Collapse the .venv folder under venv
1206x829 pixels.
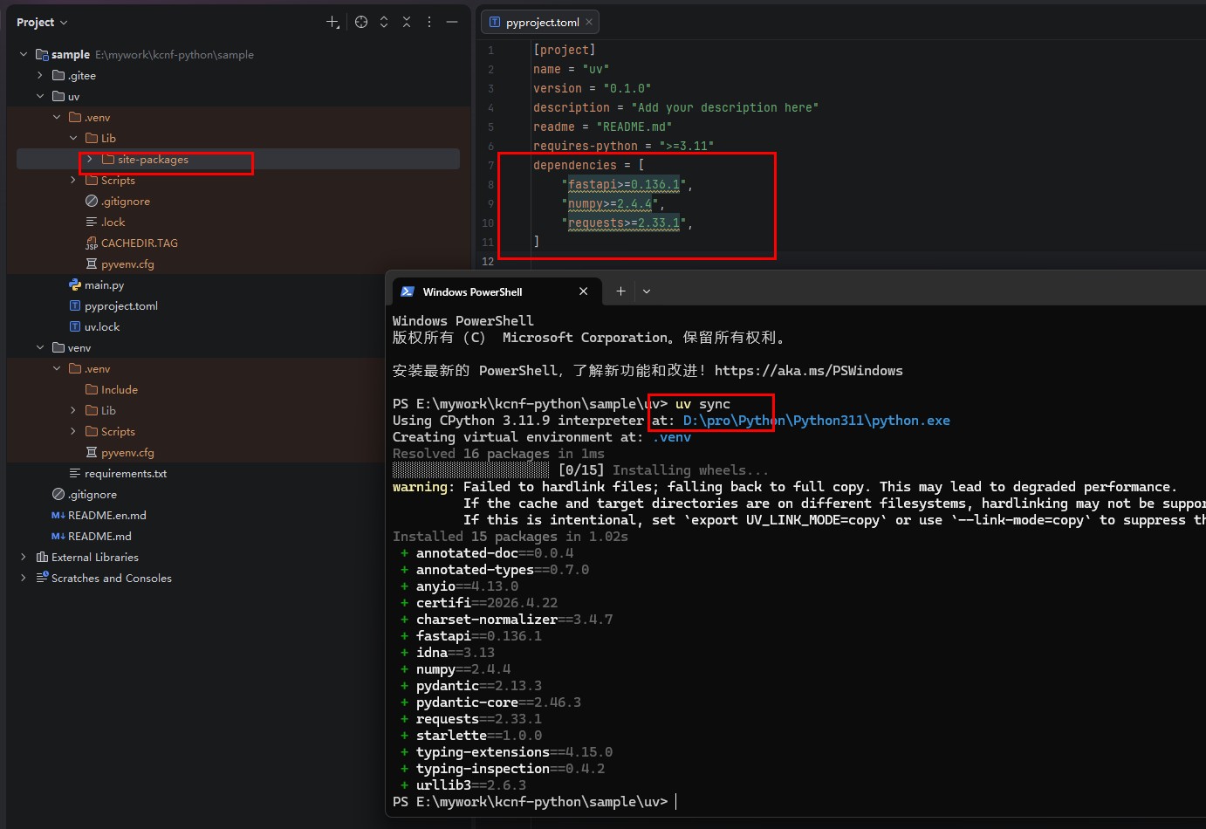tap(57, 368)
